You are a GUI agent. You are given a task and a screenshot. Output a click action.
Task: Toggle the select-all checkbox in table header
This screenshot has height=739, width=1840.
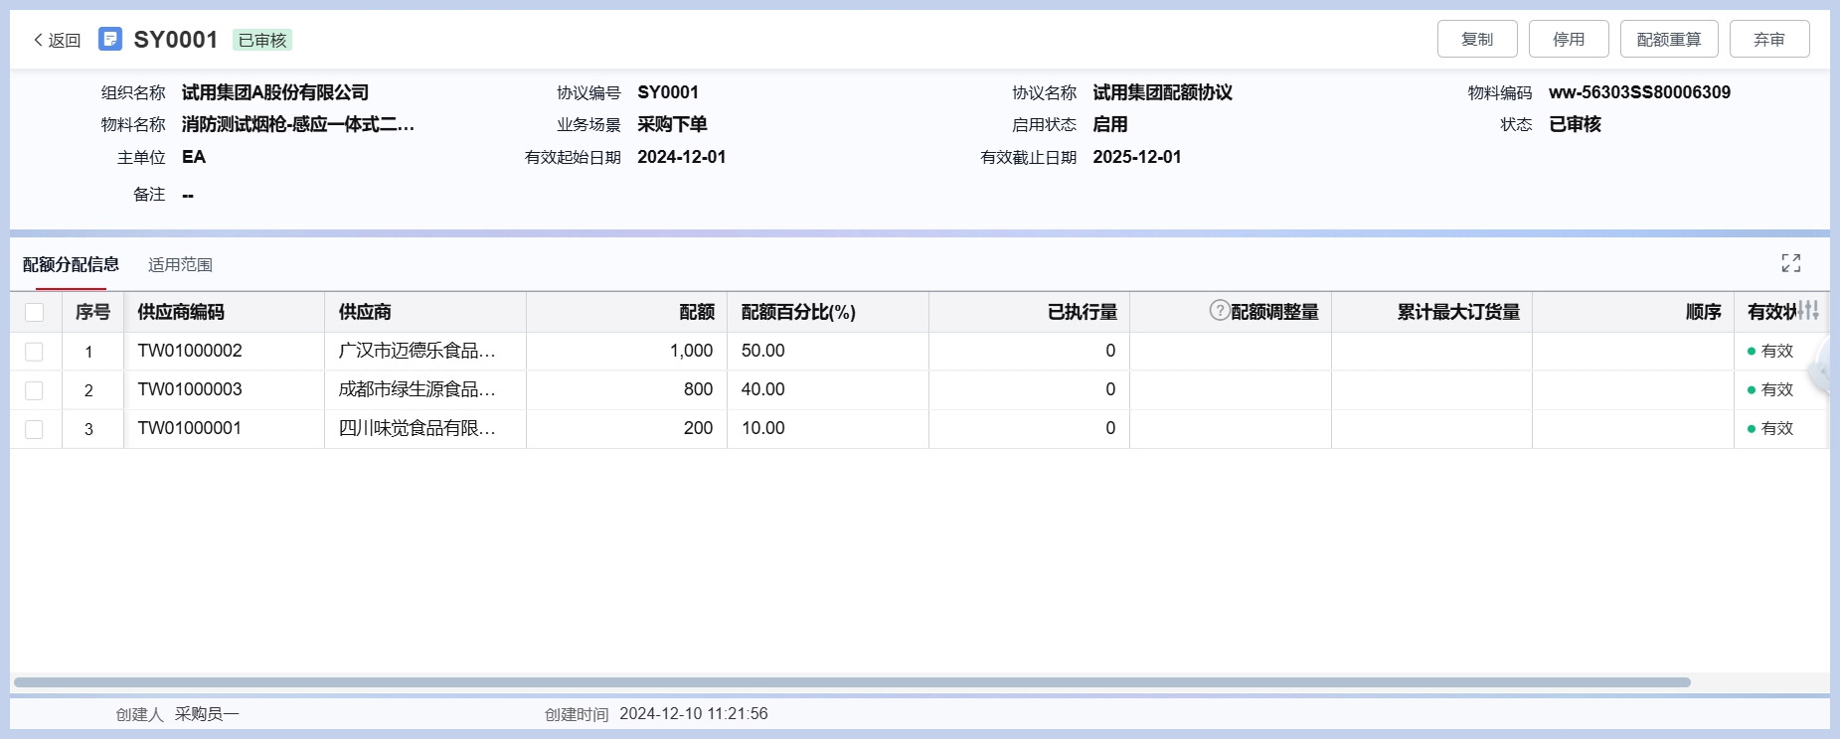[35, 312]
